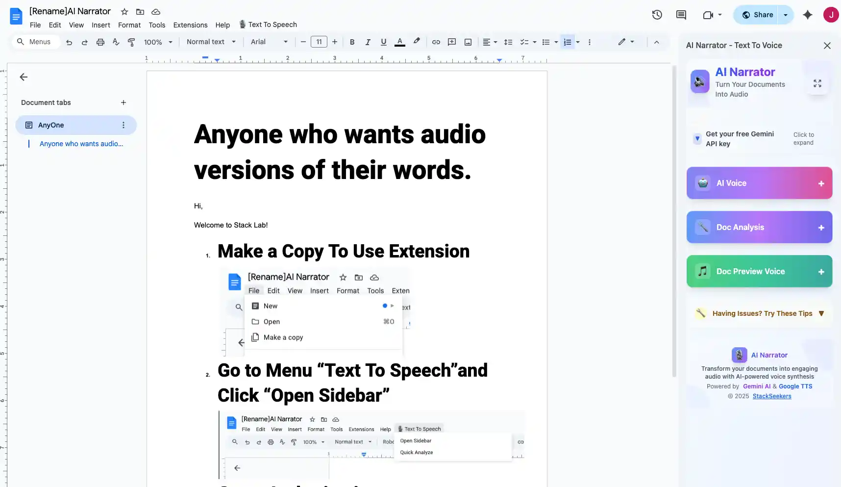841x487 pixels.
Task: Open the comments panel
Action: (x=681, y=15)
